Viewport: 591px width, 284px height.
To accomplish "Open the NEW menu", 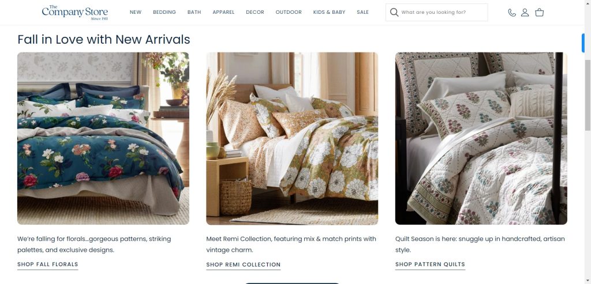I will tap(136, 12).
